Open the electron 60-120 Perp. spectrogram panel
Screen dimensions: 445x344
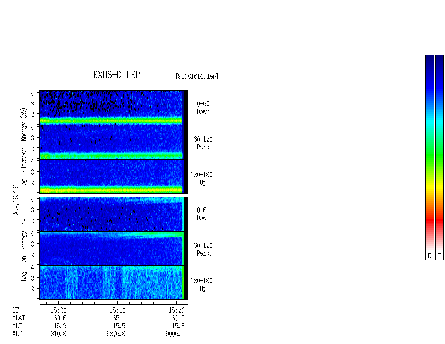(114, 142)
